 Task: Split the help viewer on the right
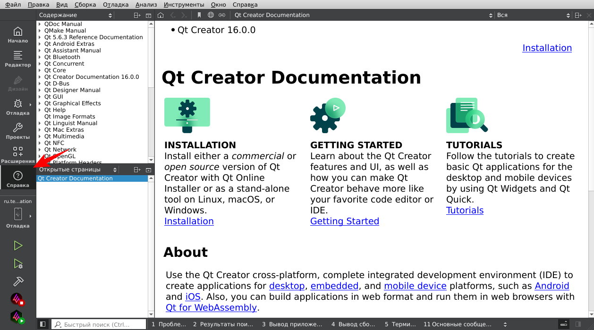(578, 15)
